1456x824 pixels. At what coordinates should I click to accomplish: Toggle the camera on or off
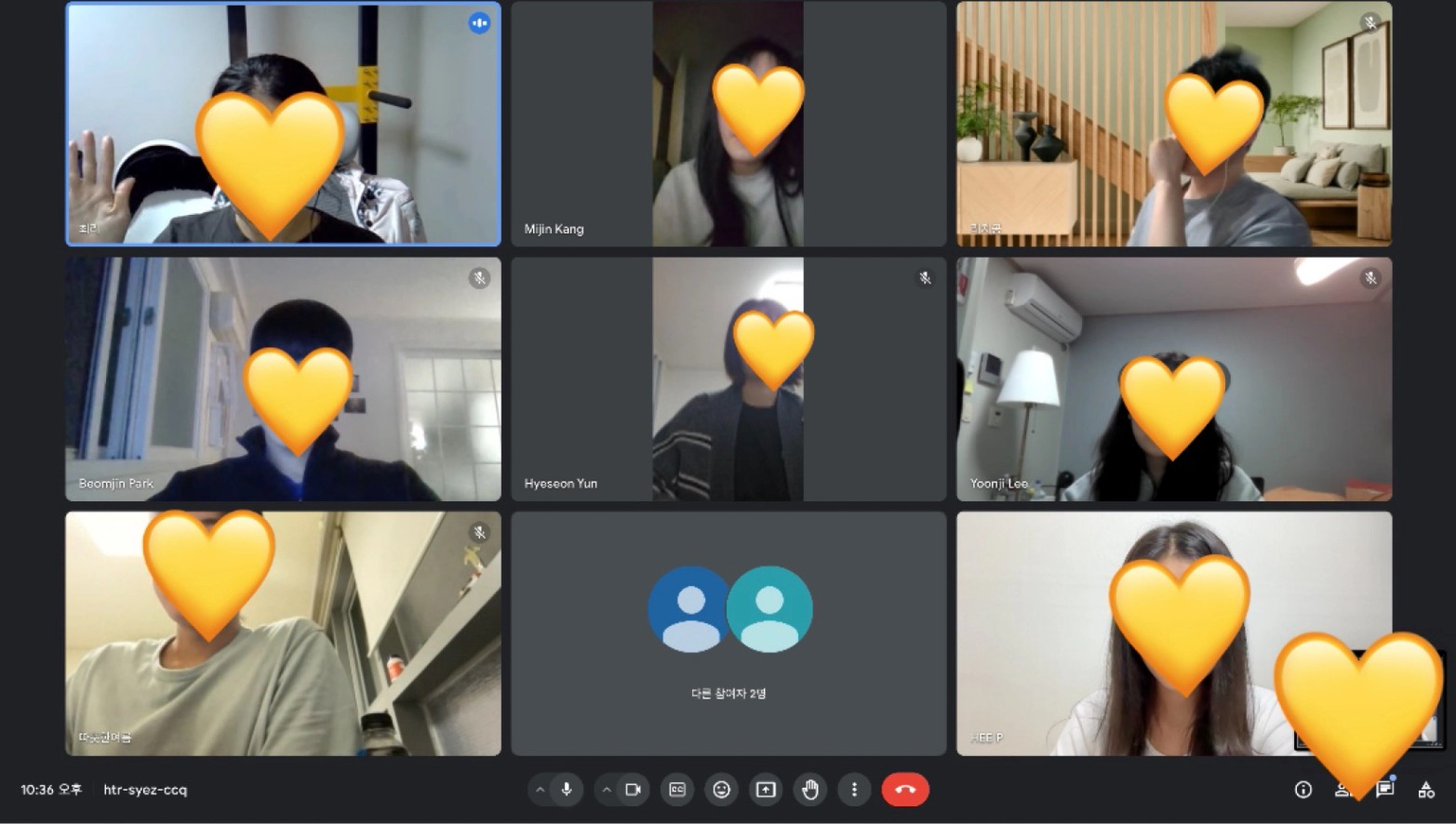click(x=634, y=790)
